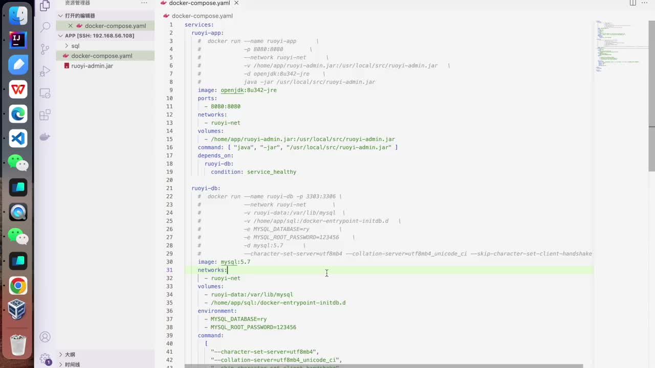
Task: Click the "command:" key on line 16
Action: click(211, 147)
